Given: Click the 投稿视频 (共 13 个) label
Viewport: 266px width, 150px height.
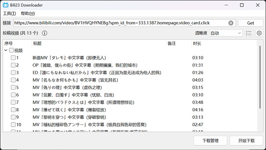Looking at the screenshot, I should [x=20, y=33].
